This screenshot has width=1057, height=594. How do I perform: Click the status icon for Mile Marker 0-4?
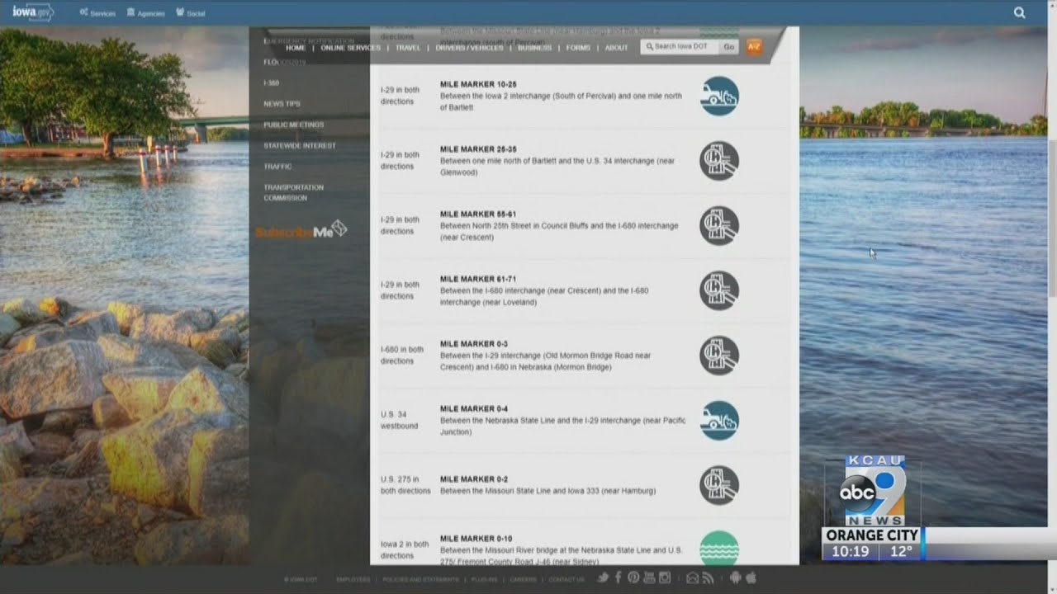coord(719,421)
